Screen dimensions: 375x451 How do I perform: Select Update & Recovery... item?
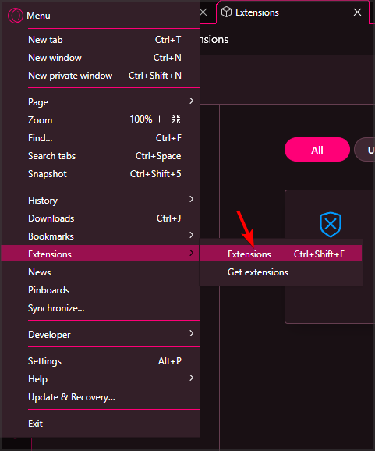(x=101, y=397)
